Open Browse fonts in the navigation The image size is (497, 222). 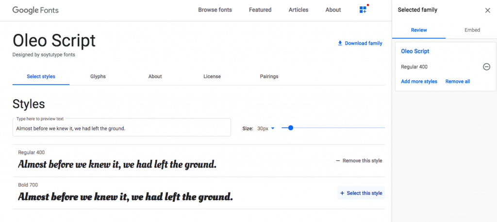[215, 10]
